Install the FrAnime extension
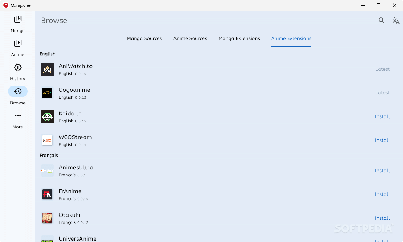403x242 pixels. (x=382, y=195)
